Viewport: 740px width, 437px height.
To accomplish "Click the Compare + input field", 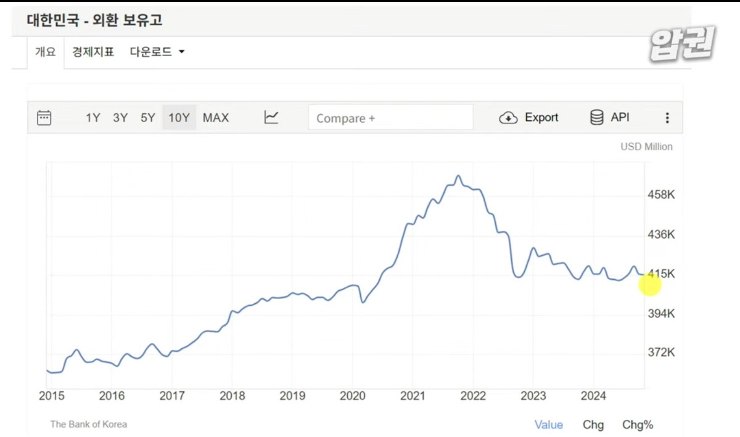I will pyautogui.click(x=390, y=118).
